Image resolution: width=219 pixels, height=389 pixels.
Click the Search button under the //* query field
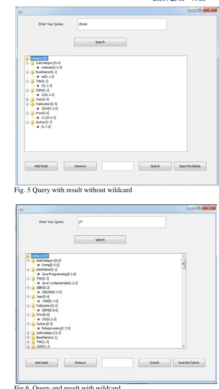pos(100,240)
